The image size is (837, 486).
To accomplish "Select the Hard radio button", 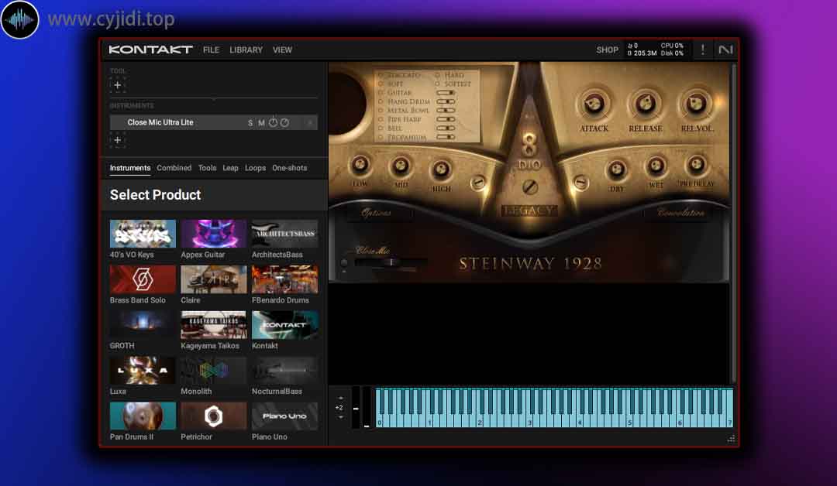I will [438, 75].
